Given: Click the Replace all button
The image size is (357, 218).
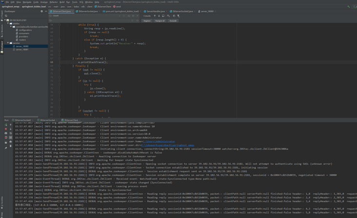Looking at the screenshot, I should (x=160, y=21).
